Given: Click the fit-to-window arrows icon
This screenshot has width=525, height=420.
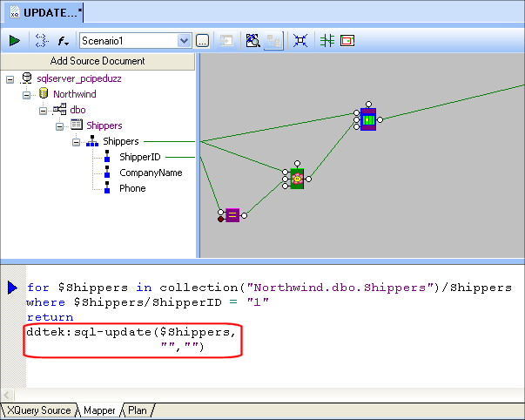Looking at the screenshot, I should 300,41.
